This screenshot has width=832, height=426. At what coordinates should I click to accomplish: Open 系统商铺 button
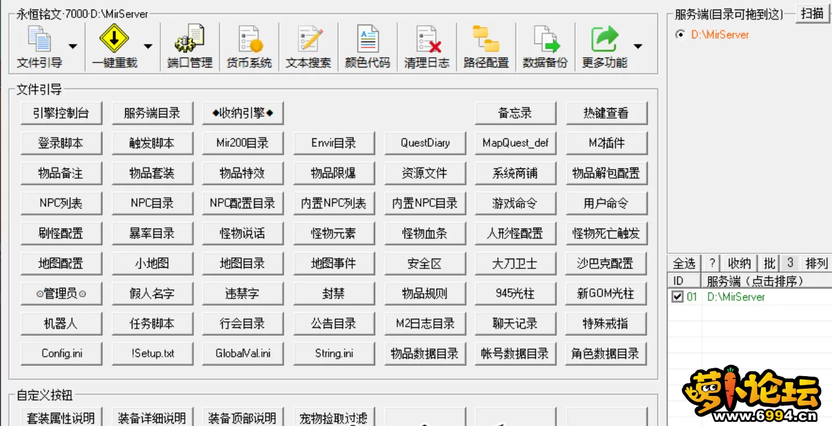515,173
